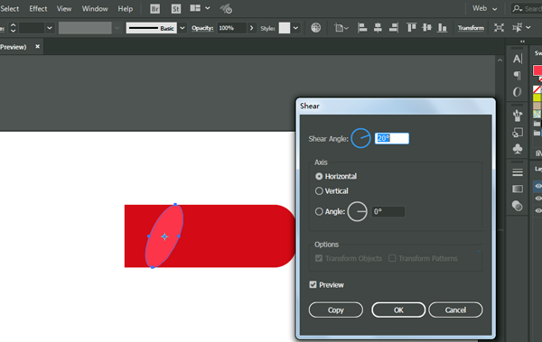Select the Angle axis radio button
This screenshot has width=542, height=342.
(x=319, y=211)
